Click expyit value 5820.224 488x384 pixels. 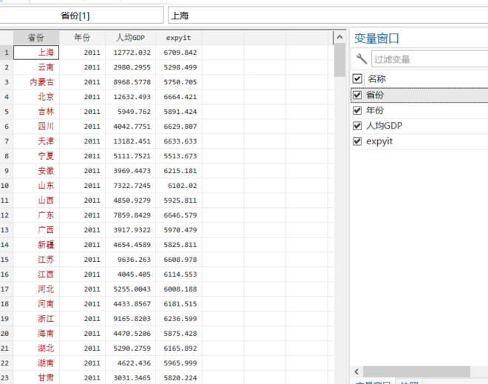click(x=179, y=378)
